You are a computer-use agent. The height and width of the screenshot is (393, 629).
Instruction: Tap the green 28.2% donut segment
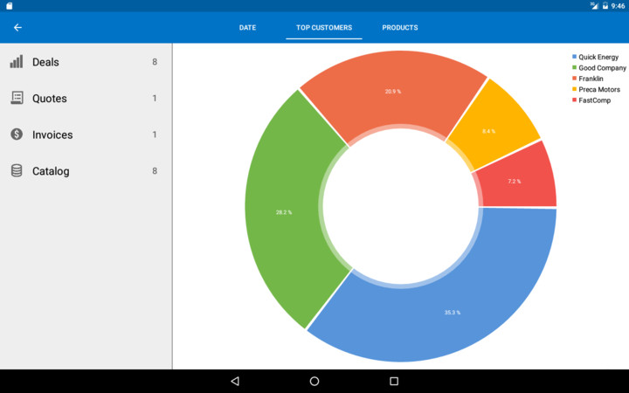click(x=283, y=212)
